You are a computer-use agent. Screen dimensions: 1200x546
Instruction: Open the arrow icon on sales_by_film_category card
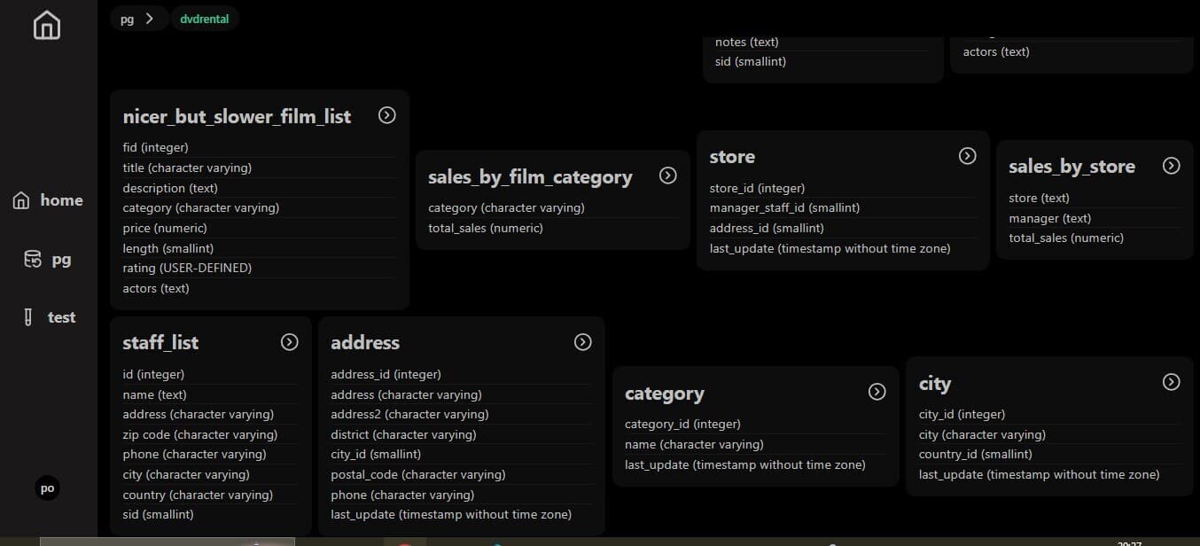click(668, 175)
